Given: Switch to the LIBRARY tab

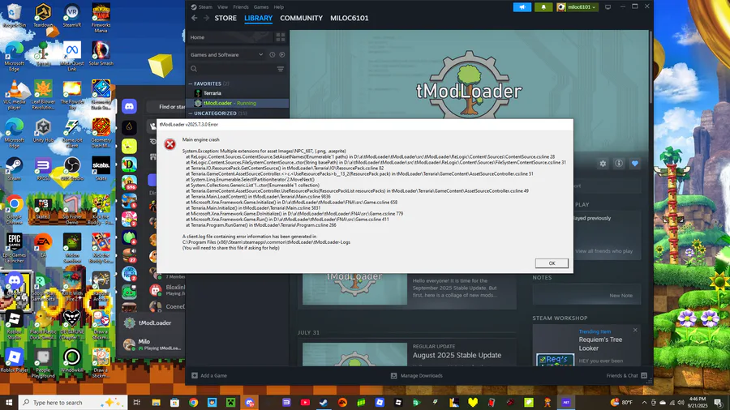Looking at the screenshot, I should pyautogui.click(x=259, y=18).
